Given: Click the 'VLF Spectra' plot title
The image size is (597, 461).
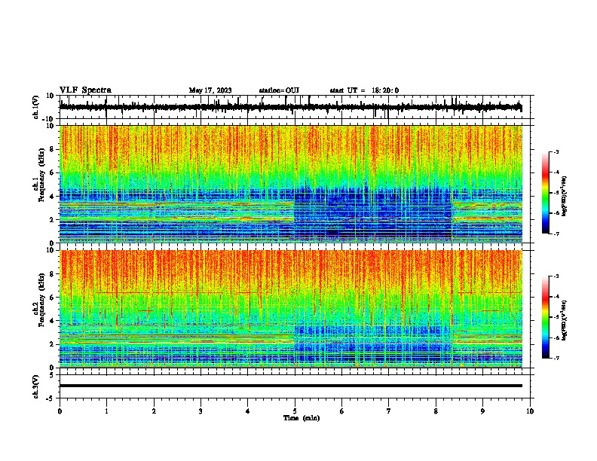Looking at the screenshot, I should coord(85,90).
